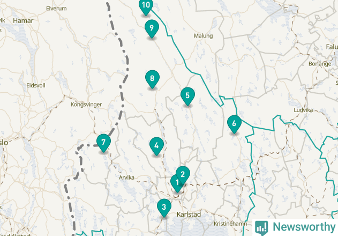The image size is (338, 236).
Task: Select map marker number 5
Action: point(187,95)
